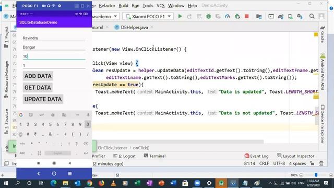The width and height of the screenshot is (334, 188).
Task: Open the Resource Manager side panel
Action: [6, 79]
